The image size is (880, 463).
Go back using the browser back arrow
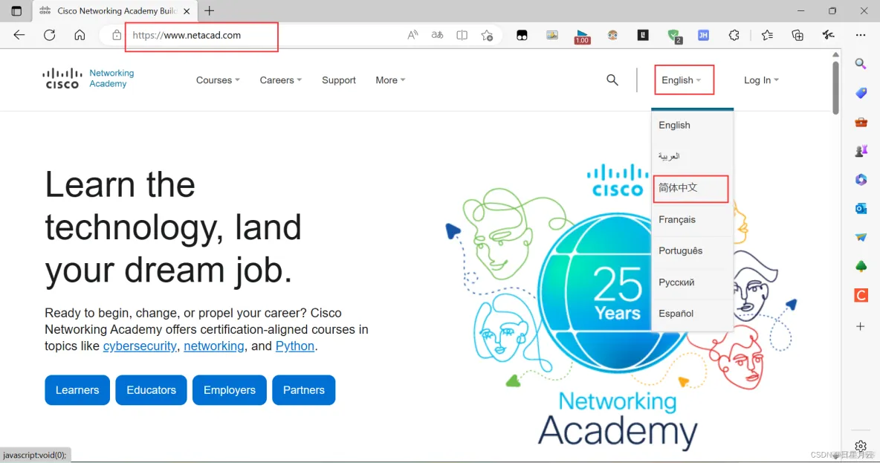click(x=19, y=35)
